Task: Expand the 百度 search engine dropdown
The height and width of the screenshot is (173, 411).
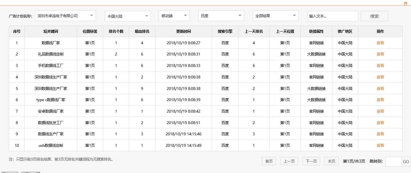Action: coord(221,16)
